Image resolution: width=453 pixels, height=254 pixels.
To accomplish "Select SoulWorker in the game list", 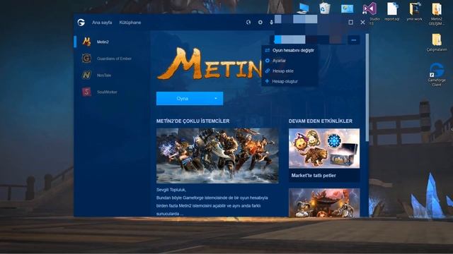I will click(112, 92).
